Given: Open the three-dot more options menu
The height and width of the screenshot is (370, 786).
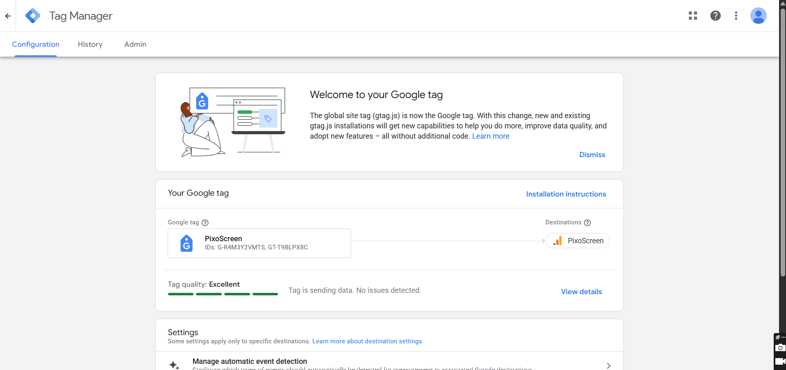Looking at the screenshot, I should coord(736,16).
